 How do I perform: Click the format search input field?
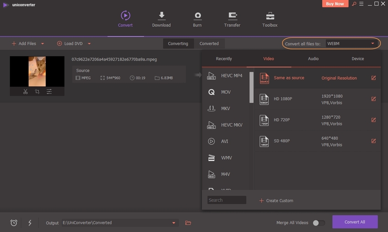coord(226,200)
